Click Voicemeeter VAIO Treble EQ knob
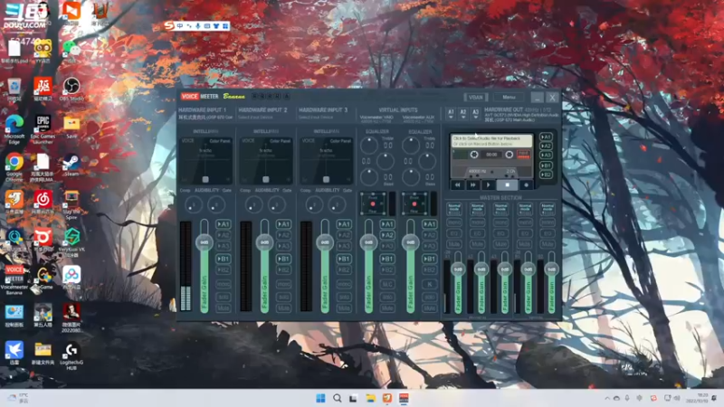 [369, 146]
